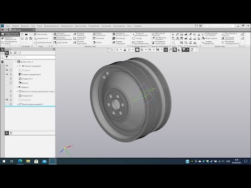
Task: Click the Вырезать выдавливанием cut tool
Action: tap(62, 38)
